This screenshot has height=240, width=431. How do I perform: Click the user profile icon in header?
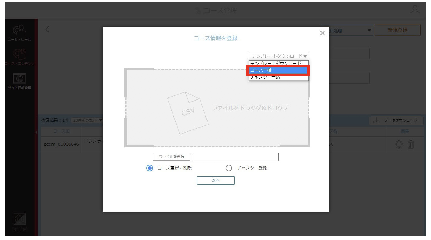point(415,10)
